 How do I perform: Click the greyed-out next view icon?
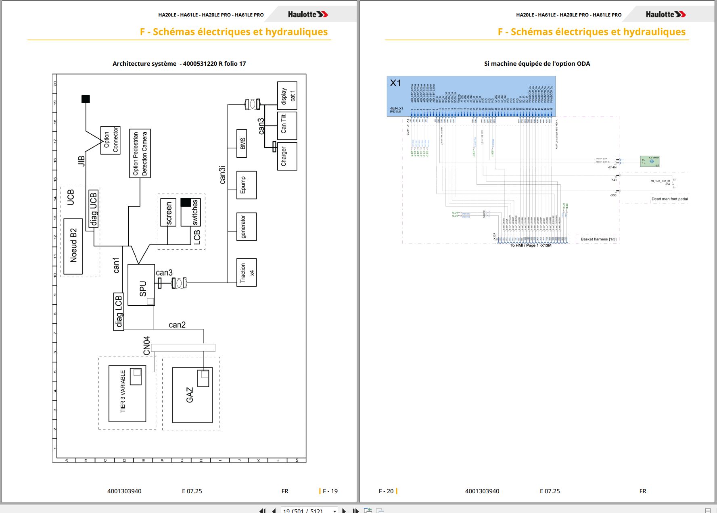[x=380, y=511]
